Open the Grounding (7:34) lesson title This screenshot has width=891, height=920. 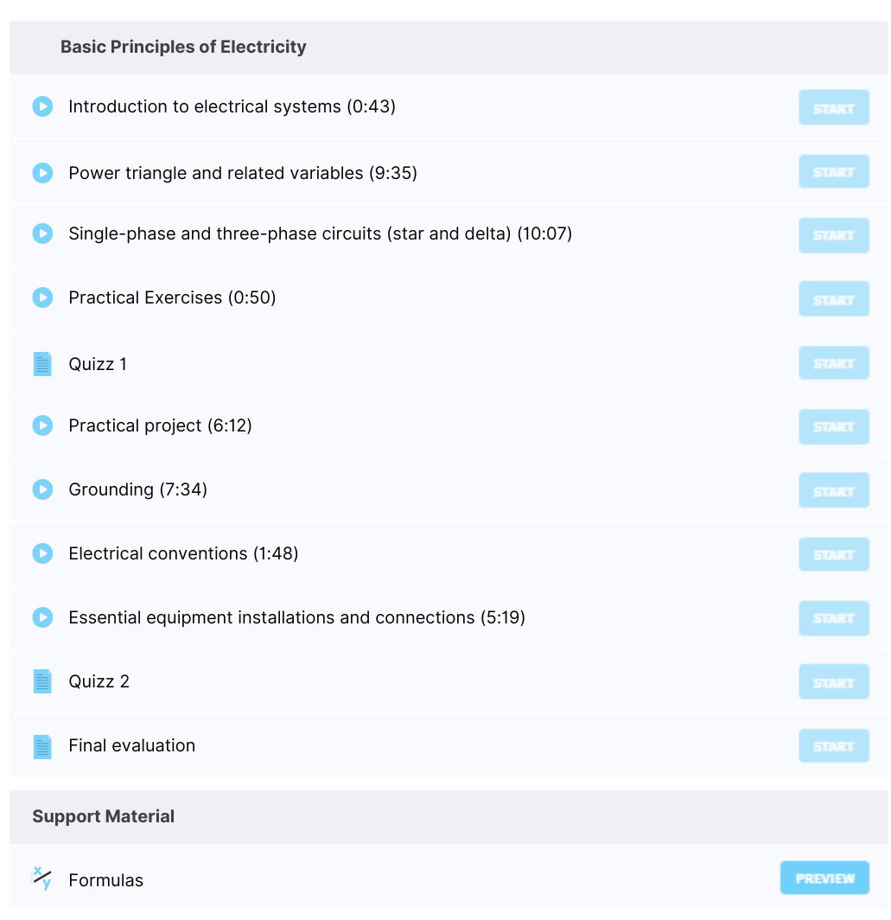138,489
